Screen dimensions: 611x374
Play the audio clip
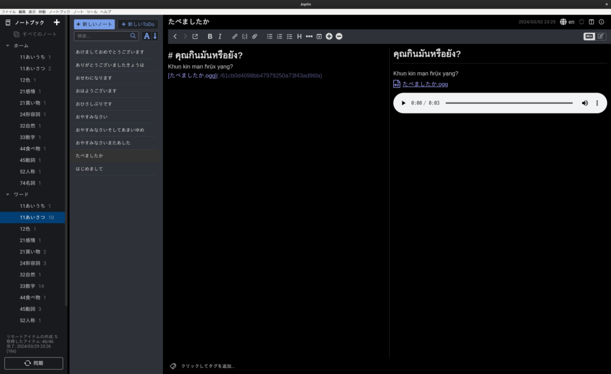click(403, 103)
